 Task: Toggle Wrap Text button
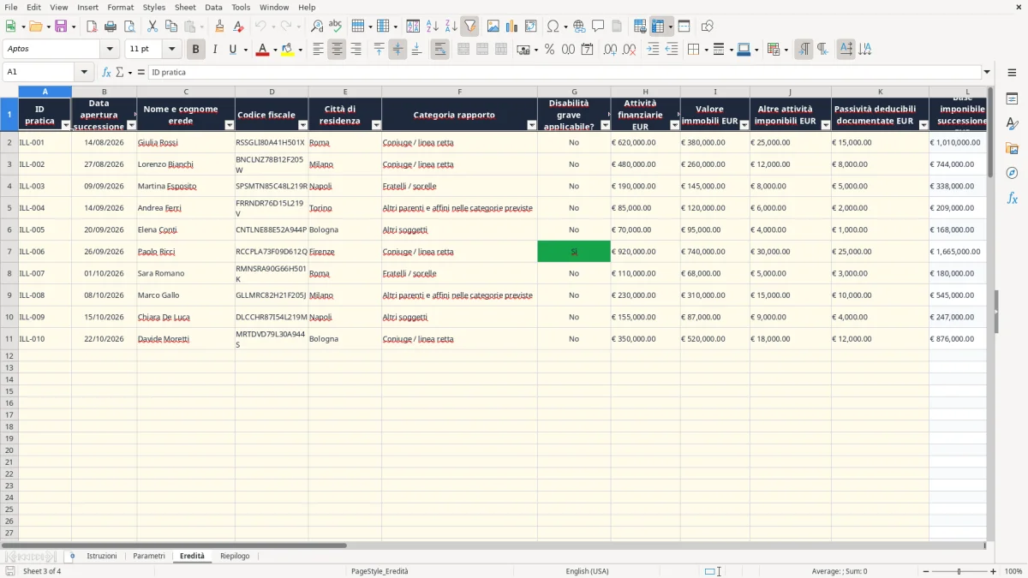[x=439, y=50]
